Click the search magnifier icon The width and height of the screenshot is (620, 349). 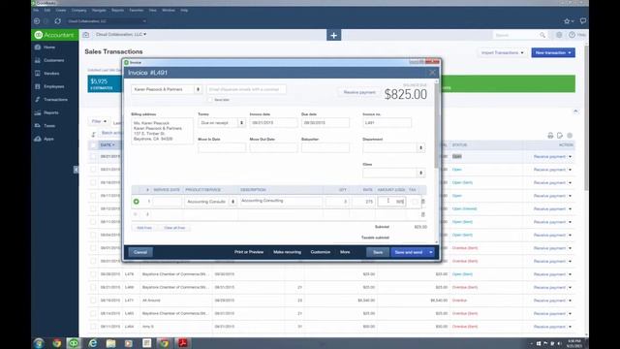[x=542, y=35]
